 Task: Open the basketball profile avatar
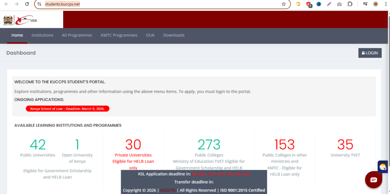[x=375, y=4]
